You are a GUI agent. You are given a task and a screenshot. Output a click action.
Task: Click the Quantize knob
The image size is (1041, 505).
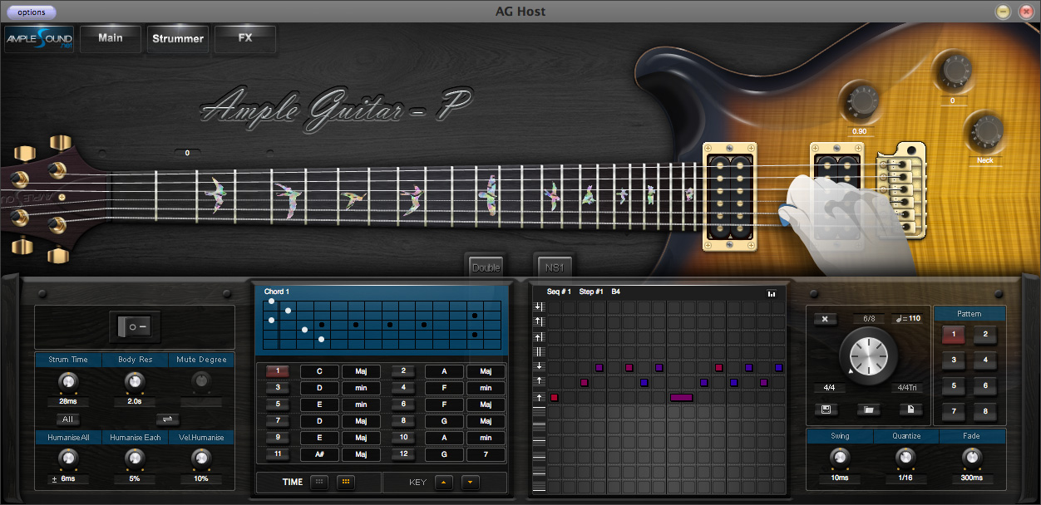(906, 457)
